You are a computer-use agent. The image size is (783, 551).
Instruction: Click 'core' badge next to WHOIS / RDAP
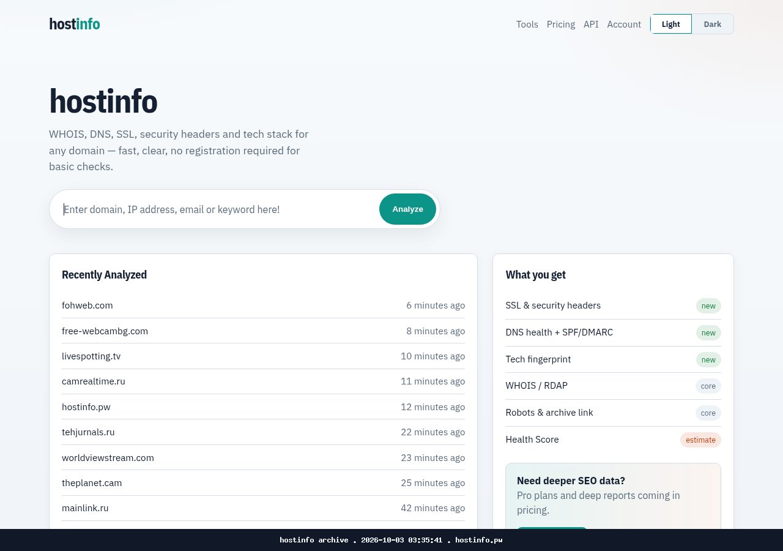point(708,386)
